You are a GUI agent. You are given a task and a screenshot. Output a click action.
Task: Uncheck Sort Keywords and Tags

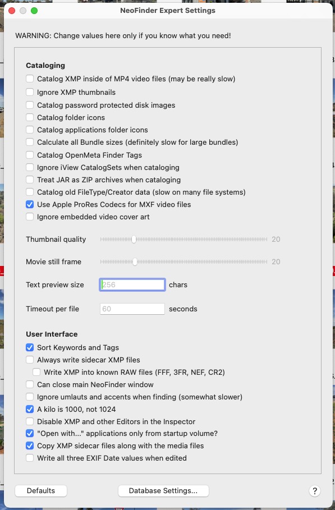pyautogui.click(x=29, y=347)
